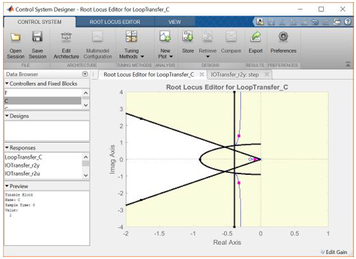Collapse the Responses section
The height and width of the screenshot is (259, 356).
7,148
